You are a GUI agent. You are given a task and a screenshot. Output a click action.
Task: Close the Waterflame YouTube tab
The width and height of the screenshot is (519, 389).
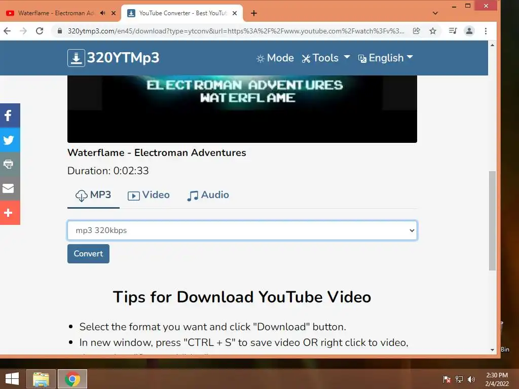click(x=114, y=13)
